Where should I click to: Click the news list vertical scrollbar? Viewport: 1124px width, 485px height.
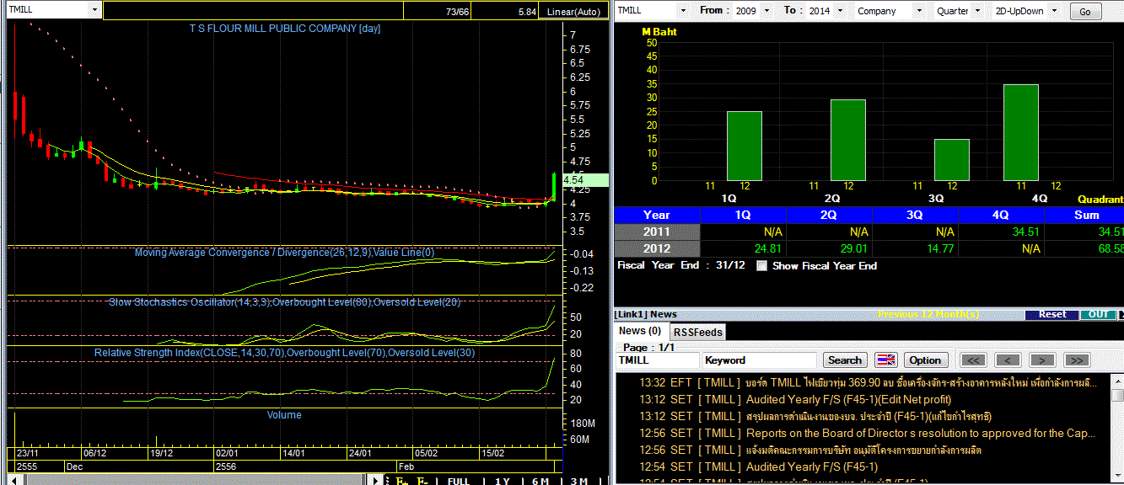(x=1117, y=429)
